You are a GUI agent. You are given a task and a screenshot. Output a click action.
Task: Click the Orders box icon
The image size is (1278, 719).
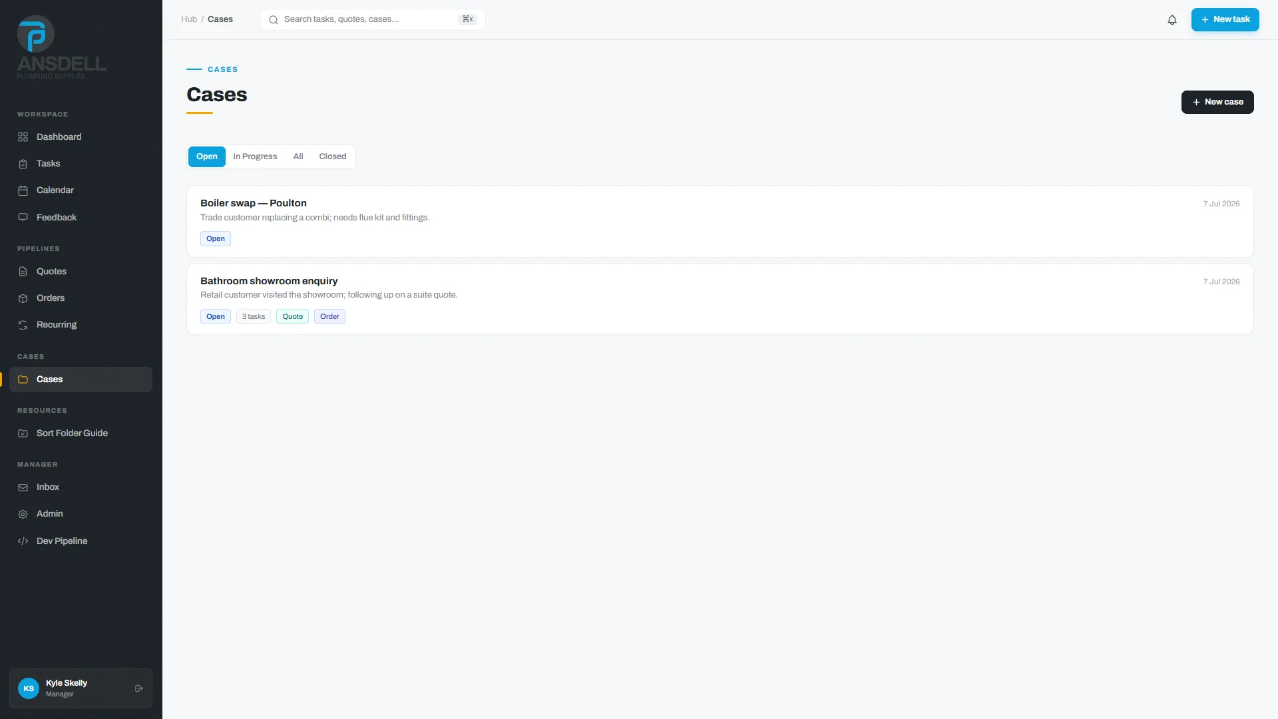[x=23, y=298]
